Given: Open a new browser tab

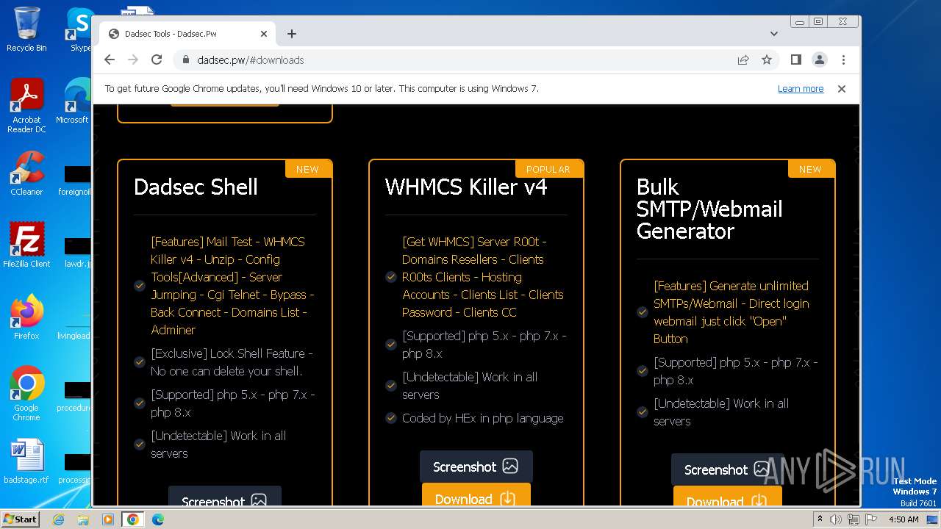Looking at the screenshot, I should click(292, 34).
